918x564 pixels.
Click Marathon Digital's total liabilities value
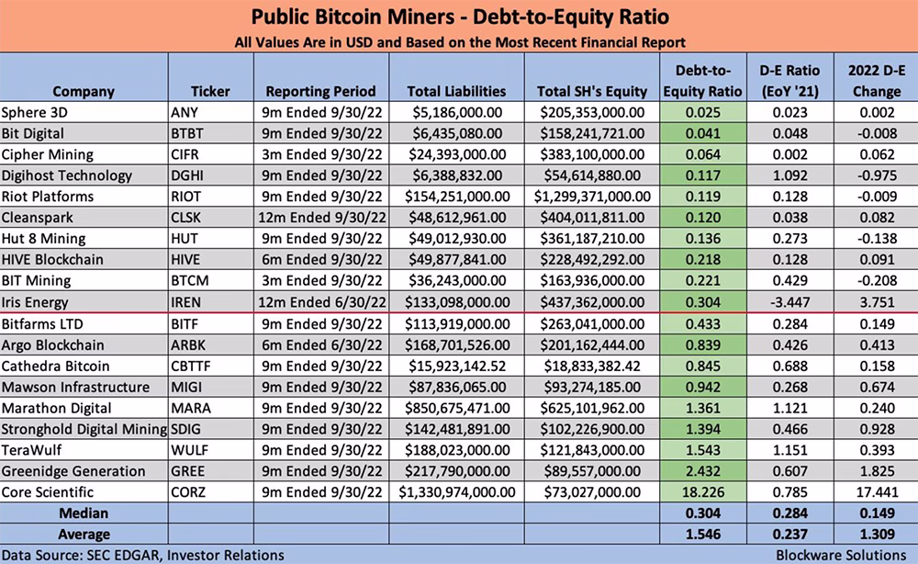point(456,408)
